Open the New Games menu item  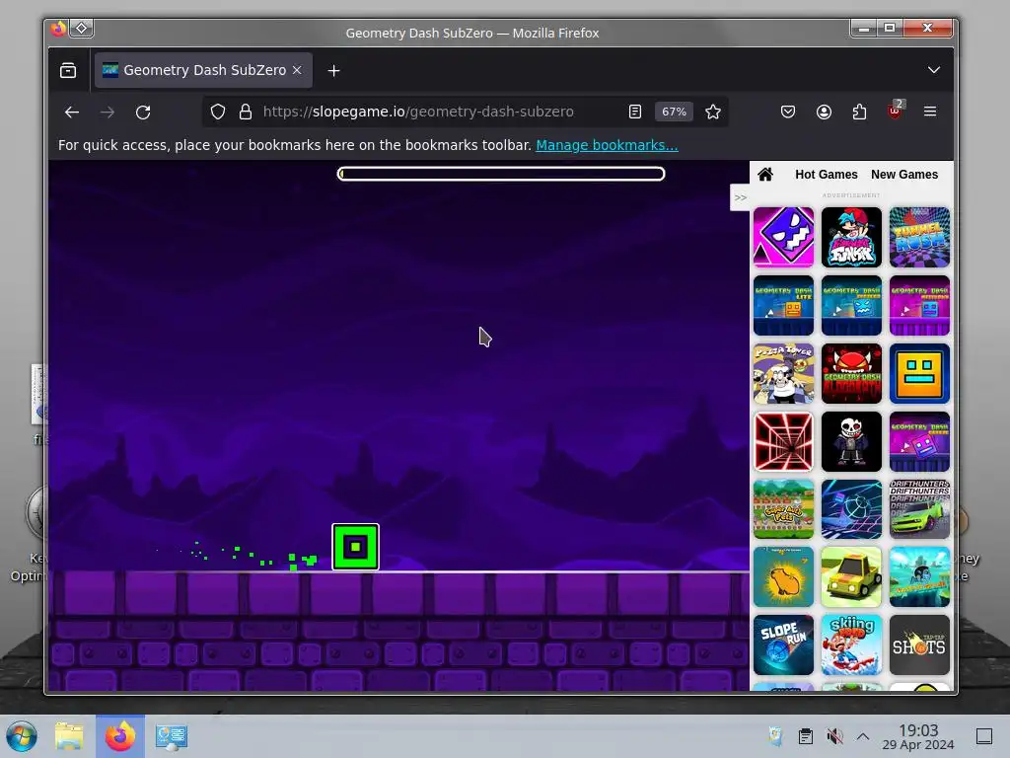click(x=904, y=174)
